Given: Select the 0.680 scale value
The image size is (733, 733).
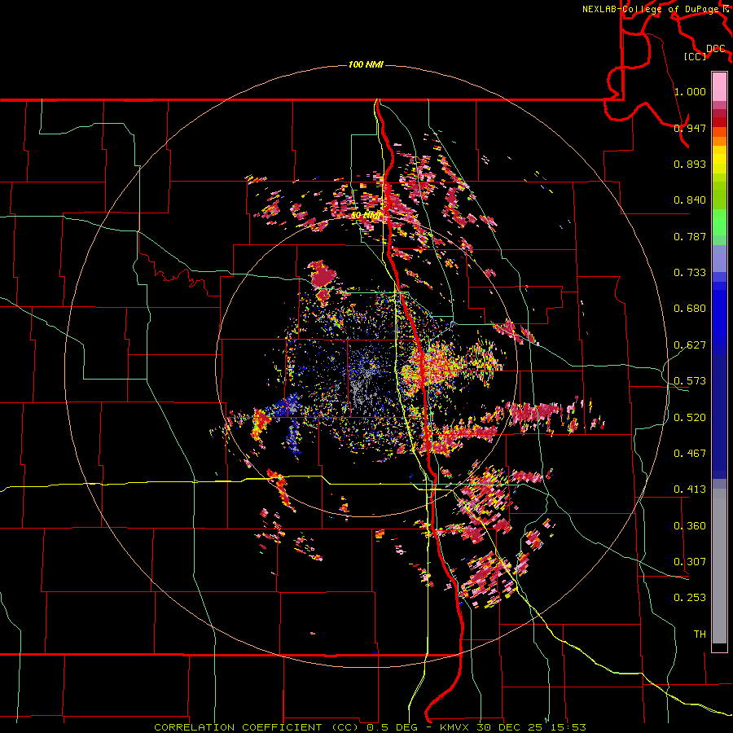Looking at the screenshot, I should pyautogui.click(x=690, y=309).
